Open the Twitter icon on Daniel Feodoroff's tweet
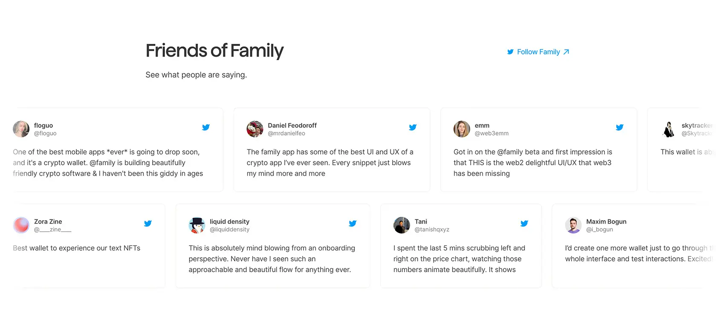The width and height of the screenshot is (716, 325). pos(413,127)
